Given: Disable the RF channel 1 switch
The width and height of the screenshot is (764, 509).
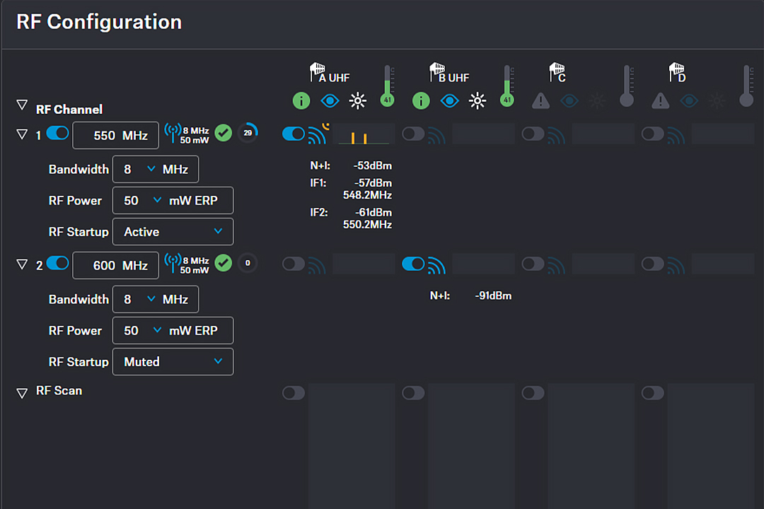Looking at the screenshot, I should tap(57, 134).
